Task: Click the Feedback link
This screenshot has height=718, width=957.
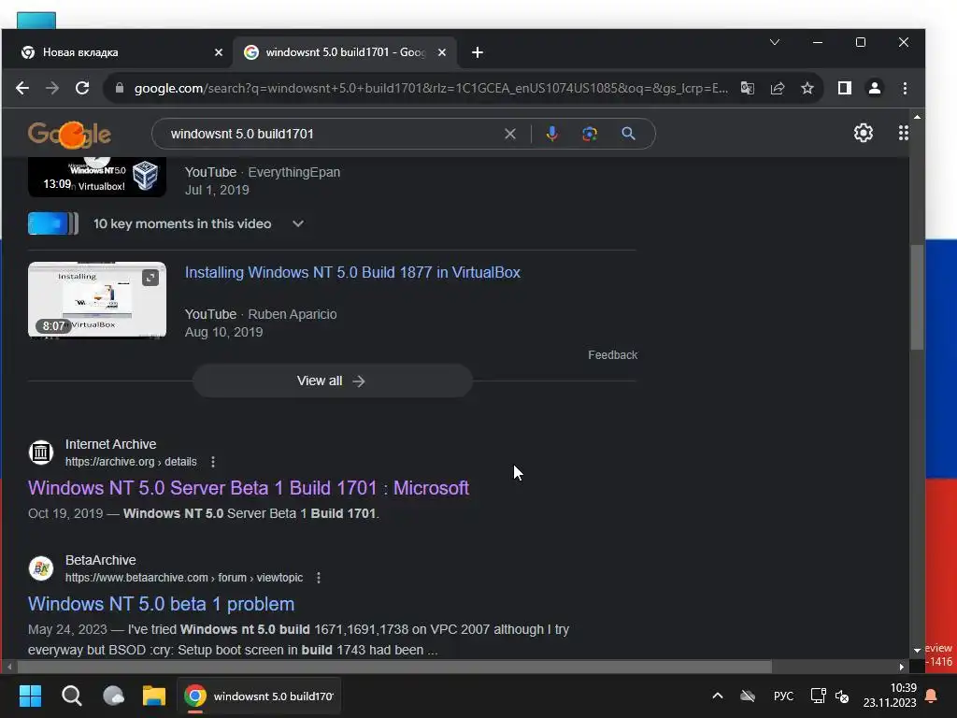Action: pyautogui.click(x=612, y=354)
